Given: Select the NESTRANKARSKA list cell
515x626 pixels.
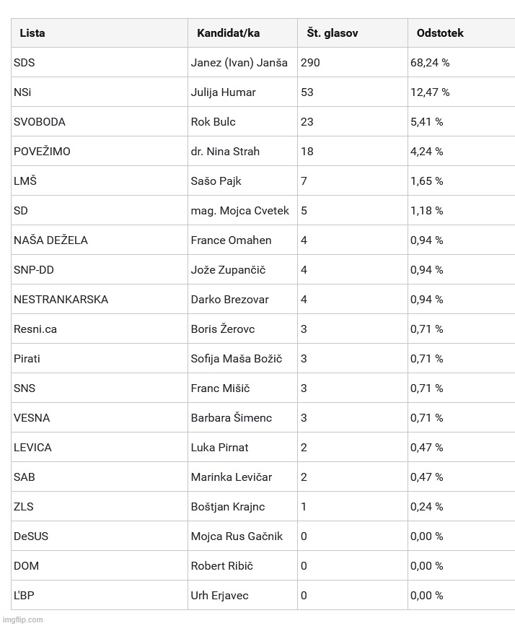Looking at the screenshot, I should pyautogui.click(x=61, y=300).
